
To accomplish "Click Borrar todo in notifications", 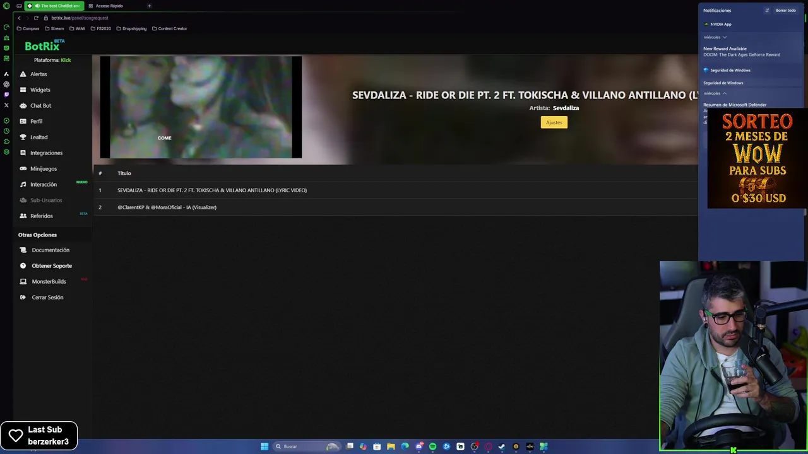I will (786, 10).
